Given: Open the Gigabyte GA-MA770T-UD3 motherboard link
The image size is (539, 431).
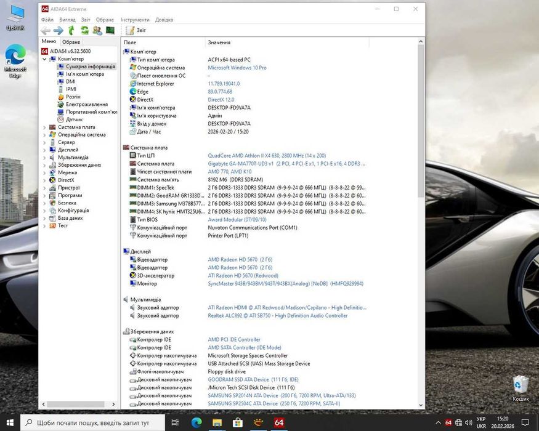Looking at the screenshot, I should [286, 164].
